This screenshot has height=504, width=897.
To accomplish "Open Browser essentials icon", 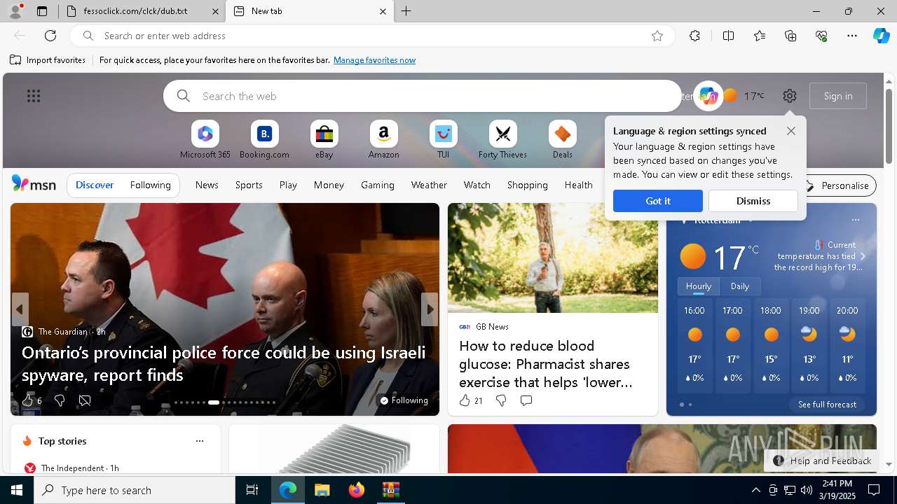I will 821,36.
